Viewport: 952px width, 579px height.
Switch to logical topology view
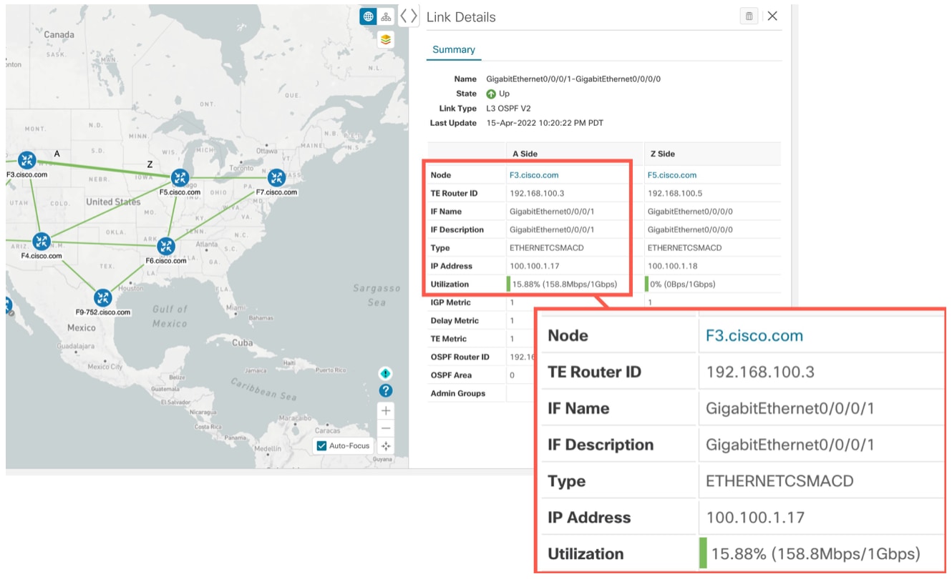point(386,16)
